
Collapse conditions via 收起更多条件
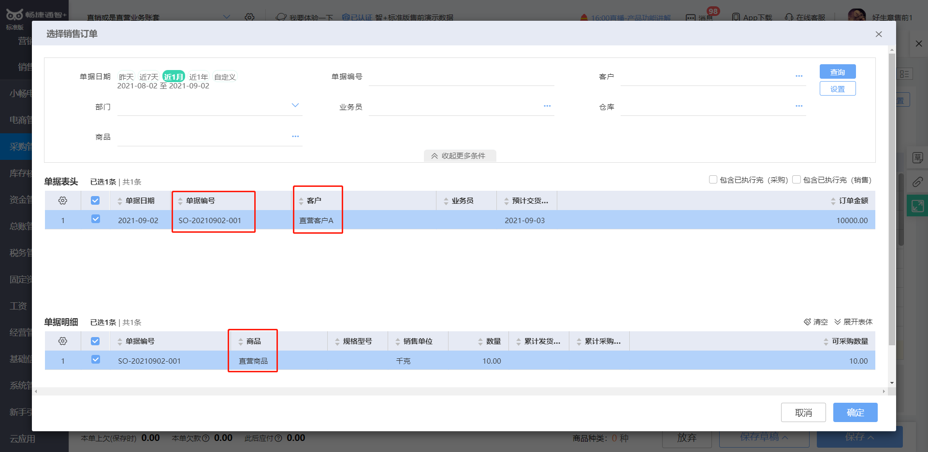460,155
